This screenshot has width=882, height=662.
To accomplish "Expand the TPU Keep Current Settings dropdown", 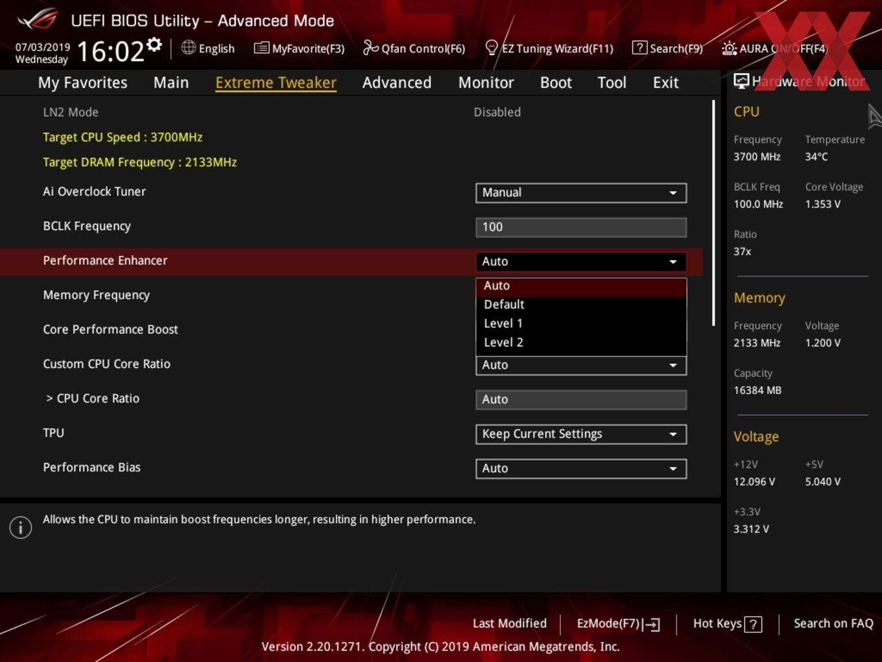I will point(581,434).
